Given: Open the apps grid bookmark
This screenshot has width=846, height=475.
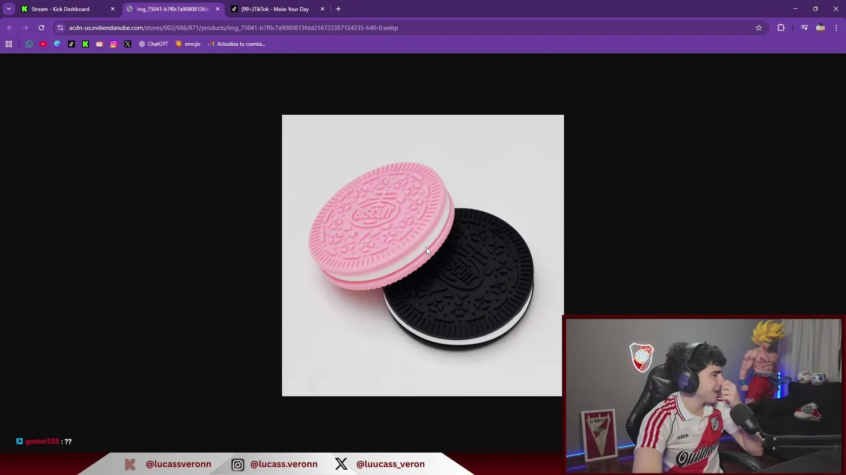Looking at the screenshot, I should (9, 44).
